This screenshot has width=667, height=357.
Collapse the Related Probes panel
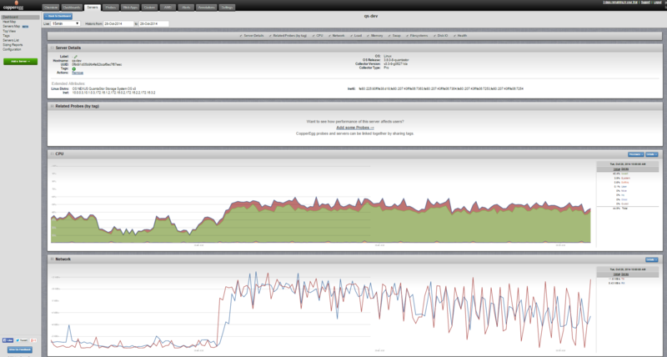point(53,107)
